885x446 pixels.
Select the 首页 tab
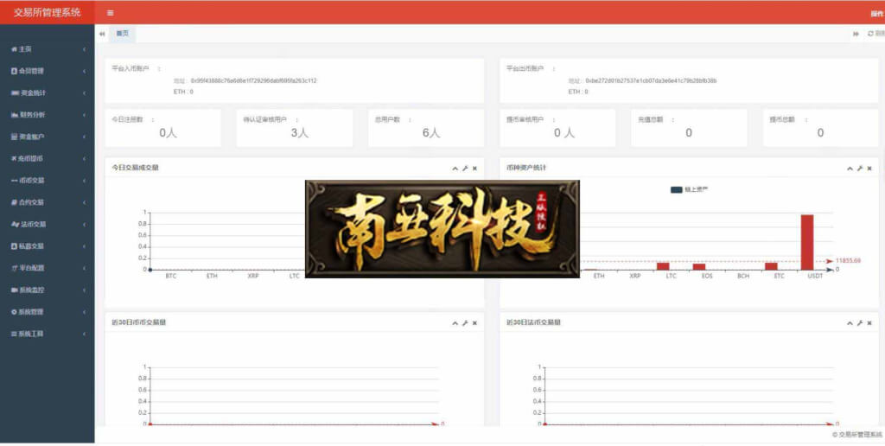123,34
